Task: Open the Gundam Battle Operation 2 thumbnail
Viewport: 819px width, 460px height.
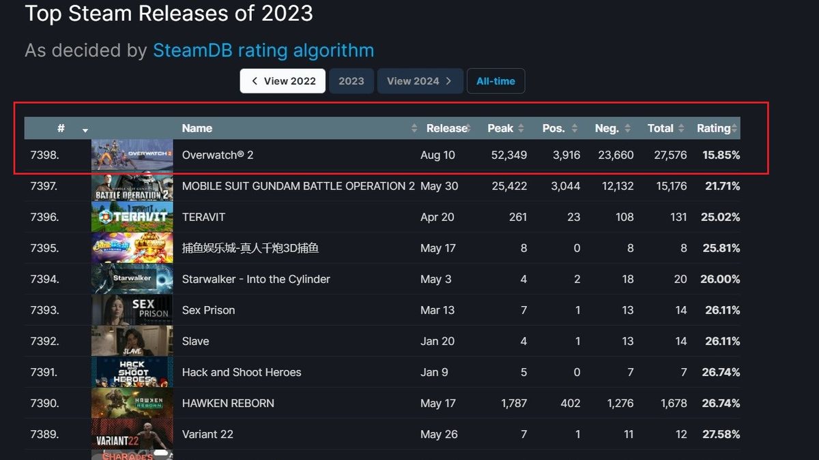Action: coord(132,186)
